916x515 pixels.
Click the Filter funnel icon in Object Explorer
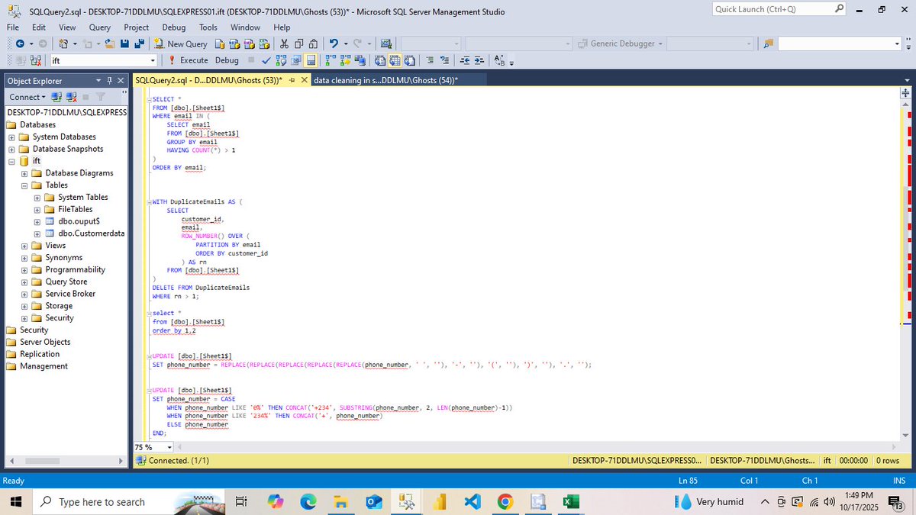click(98, 97)
